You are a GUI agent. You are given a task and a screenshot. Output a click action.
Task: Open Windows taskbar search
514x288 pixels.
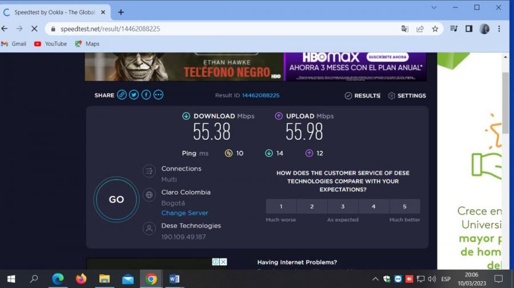pos(34,279)
